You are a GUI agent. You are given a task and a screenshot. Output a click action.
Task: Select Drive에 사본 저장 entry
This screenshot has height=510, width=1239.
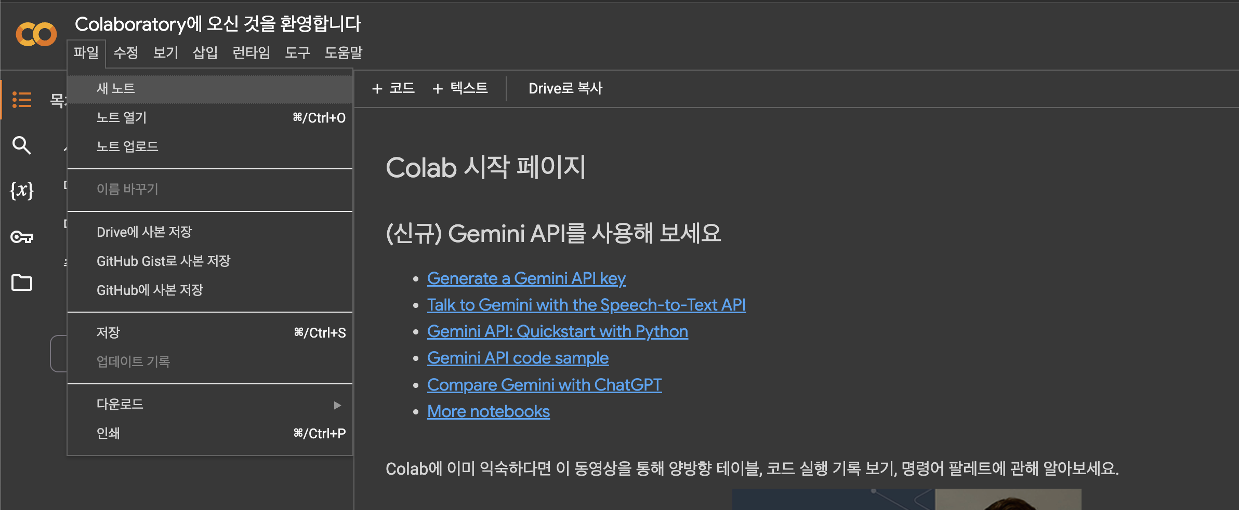210,232
